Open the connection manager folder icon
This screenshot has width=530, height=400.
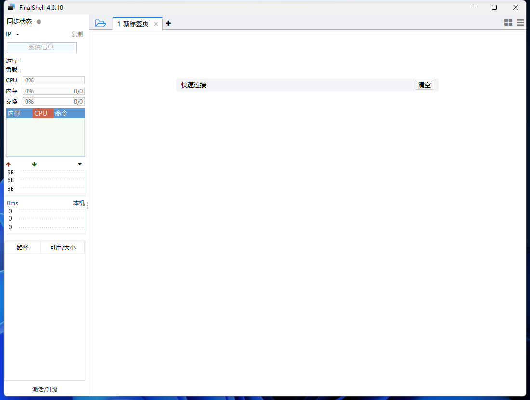coord(100,23)
